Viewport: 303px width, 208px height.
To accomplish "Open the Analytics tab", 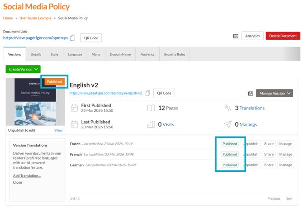I will coord(147,54).
